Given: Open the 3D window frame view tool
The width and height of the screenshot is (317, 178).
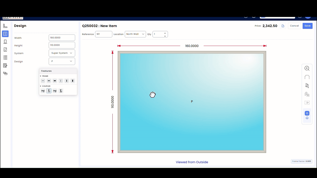Looking at the screenshot, I should click(x=307, y=86).
